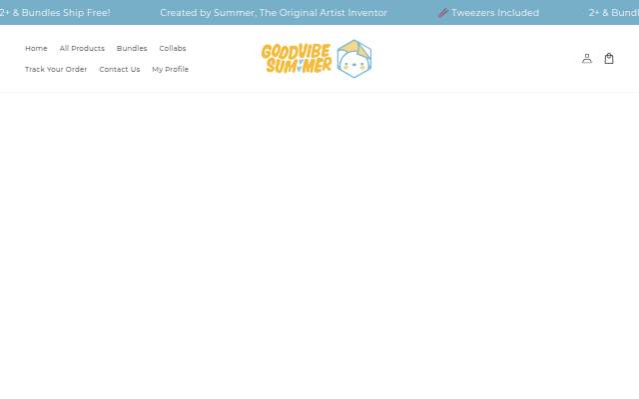
Task: Open the Bundles menu item
Action: 132,48
